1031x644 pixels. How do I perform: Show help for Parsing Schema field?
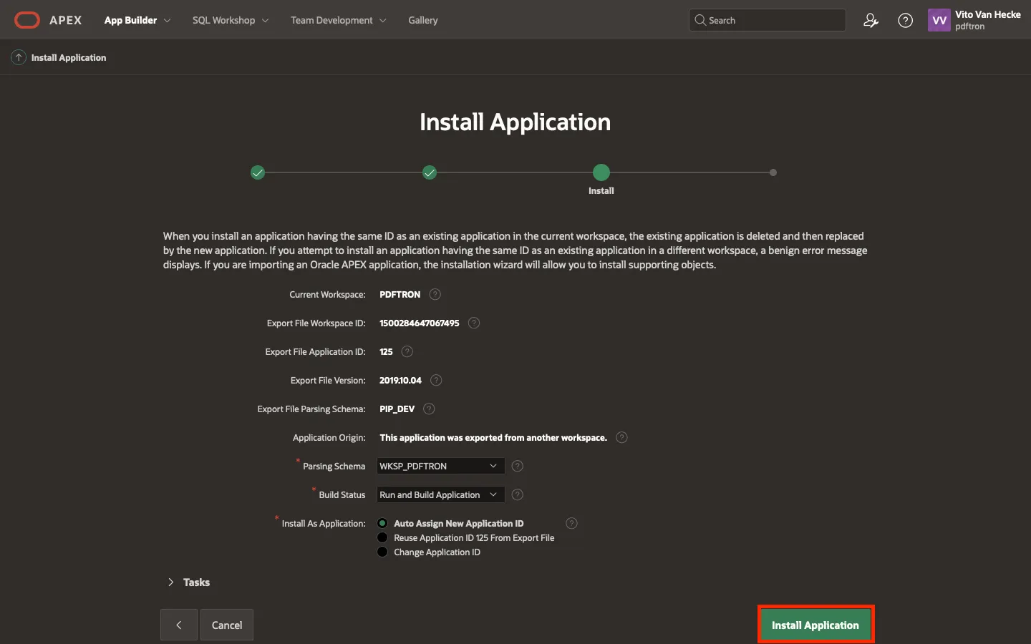tap(518, 466)
